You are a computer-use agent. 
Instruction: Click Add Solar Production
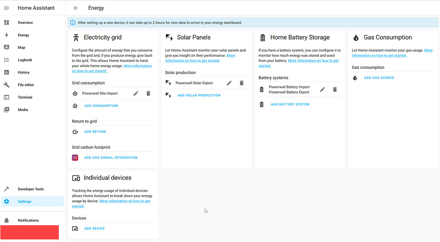coord(199,95)
